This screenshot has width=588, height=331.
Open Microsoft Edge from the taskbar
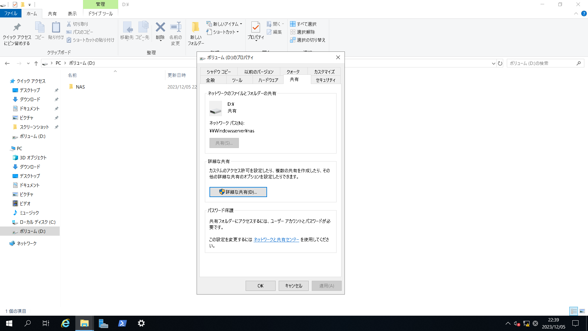[x=65, y=323]
